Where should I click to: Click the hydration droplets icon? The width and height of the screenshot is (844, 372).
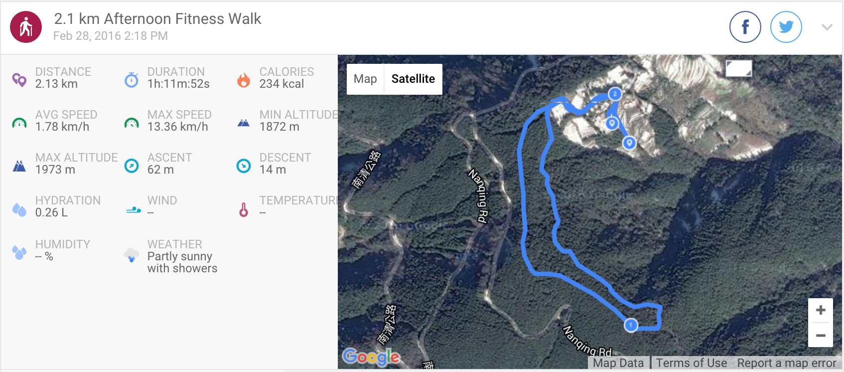pyautogui.click(x=19, y=209)
